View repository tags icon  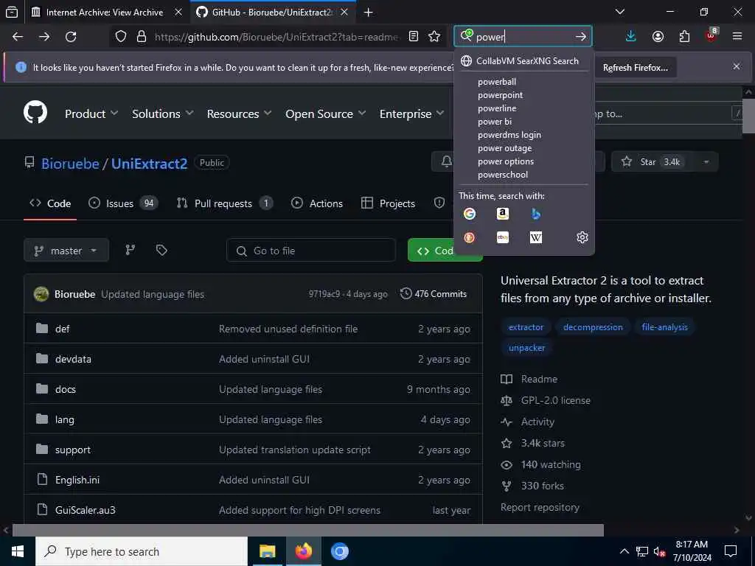[x=161, y=250]
